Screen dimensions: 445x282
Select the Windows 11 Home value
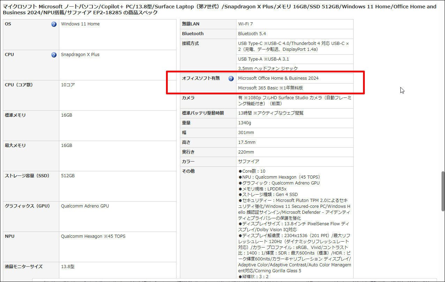pyautogui.click(x=80, y=24)
